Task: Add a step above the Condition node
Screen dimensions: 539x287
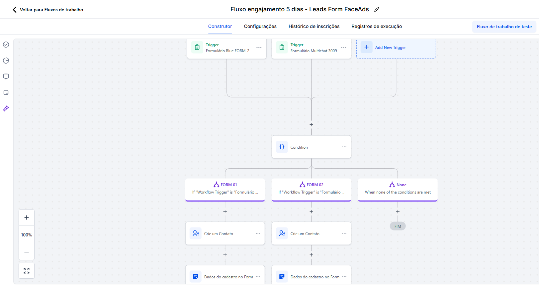Action: click(311, 125)
